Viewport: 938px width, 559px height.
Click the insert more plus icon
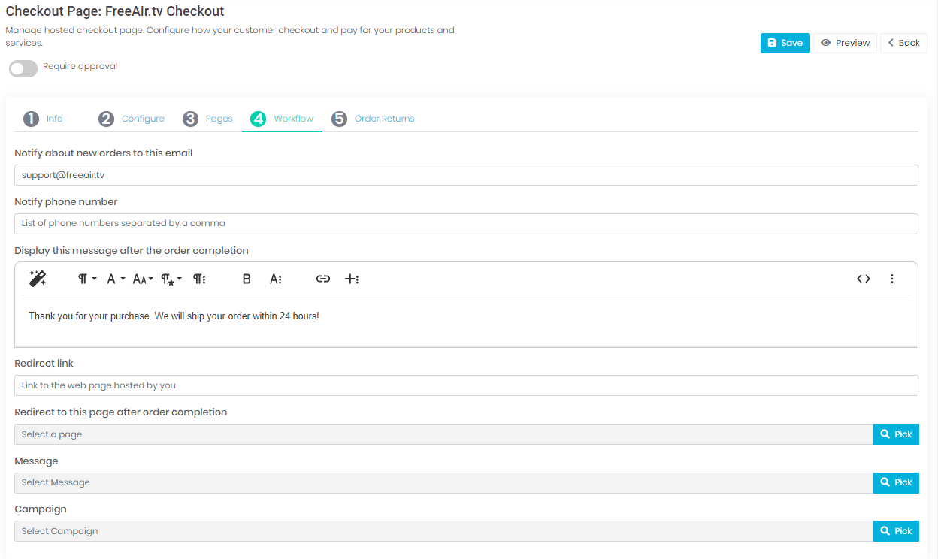click(x=351, y=279)
